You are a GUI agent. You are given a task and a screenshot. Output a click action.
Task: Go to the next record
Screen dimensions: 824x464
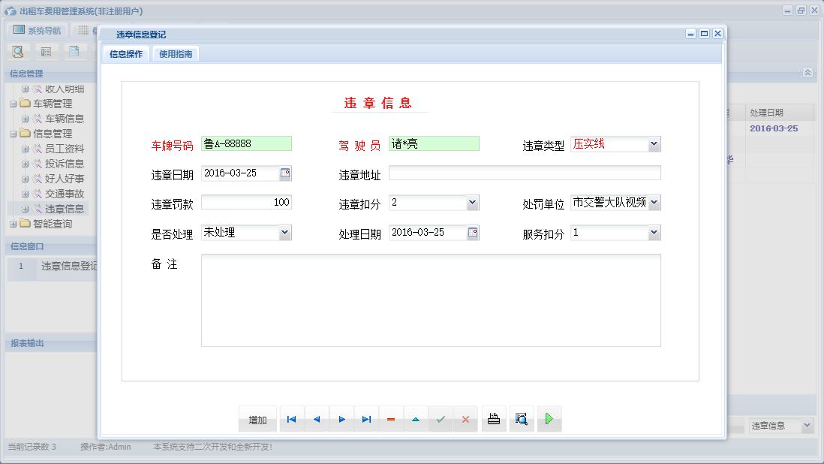341,419
